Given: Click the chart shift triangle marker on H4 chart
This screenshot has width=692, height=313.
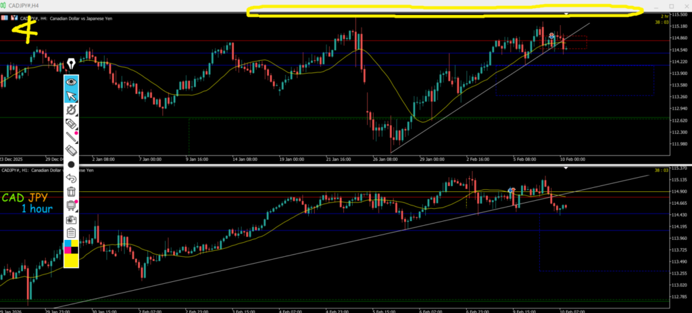Looking at the screenshot, I should click(x=566, y=14).
